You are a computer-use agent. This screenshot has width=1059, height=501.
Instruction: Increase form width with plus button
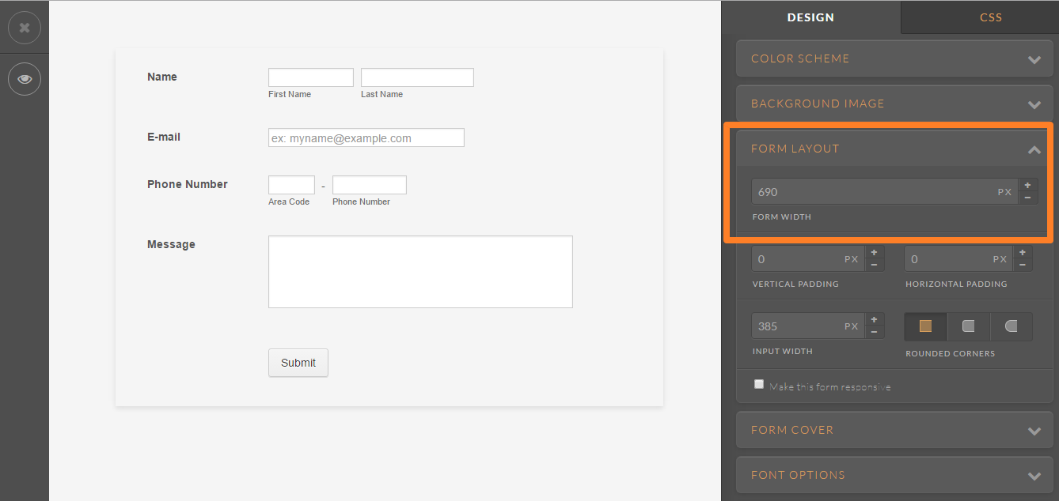tap(1027, 185)
